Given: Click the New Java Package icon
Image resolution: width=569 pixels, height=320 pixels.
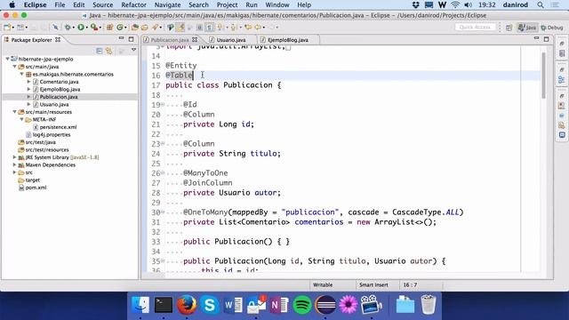Looking at the screenshot, I should coord(109,28).
